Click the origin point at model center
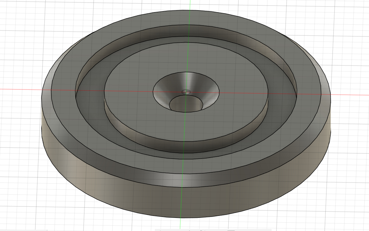The height and width of the screenshot is (231, 369). [x=186, y=91]
